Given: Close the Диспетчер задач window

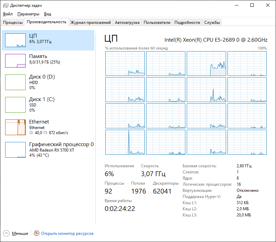Looking at the screenshot, I should 267,5.
